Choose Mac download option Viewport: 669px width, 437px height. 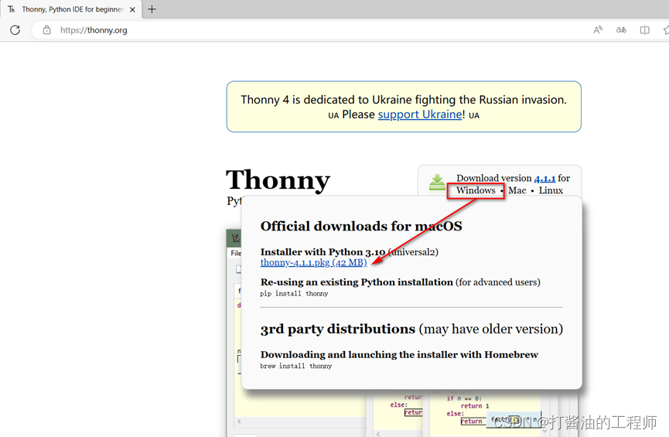tap(517, 190)
